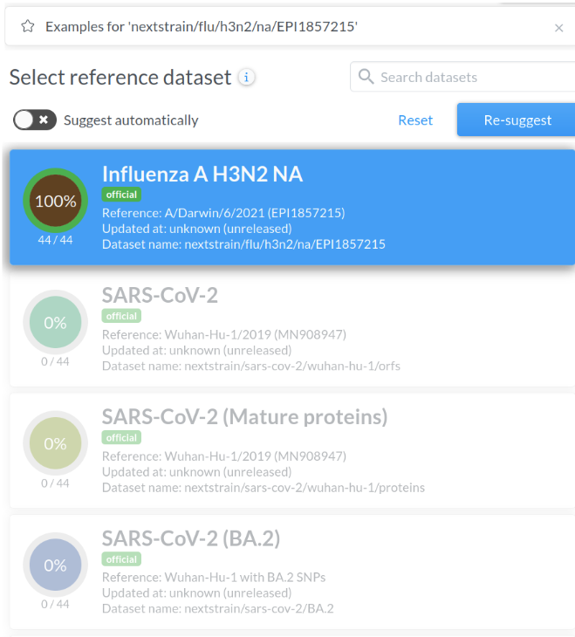The width and height of the screenshot is (575, 637).
Task: Open the info icon next to Select reference dataset
Action: pyautogui.click(x=247, y=78)
